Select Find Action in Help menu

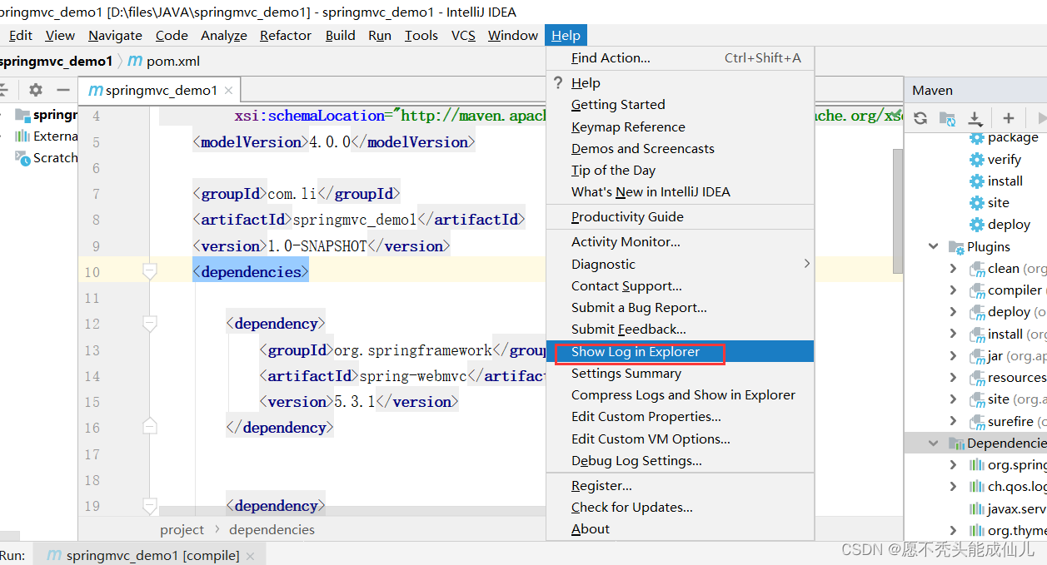pos(680,57)
